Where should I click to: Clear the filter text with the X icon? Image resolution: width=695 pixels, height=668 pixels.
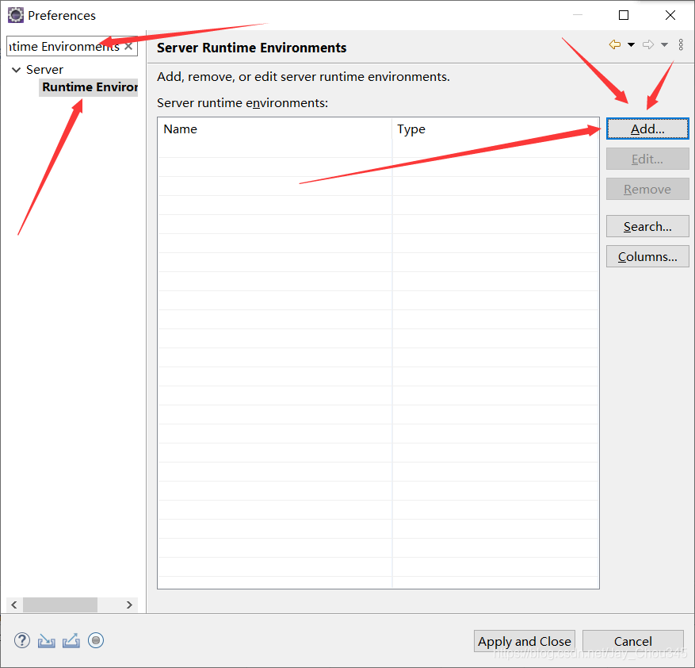(128, 46)
